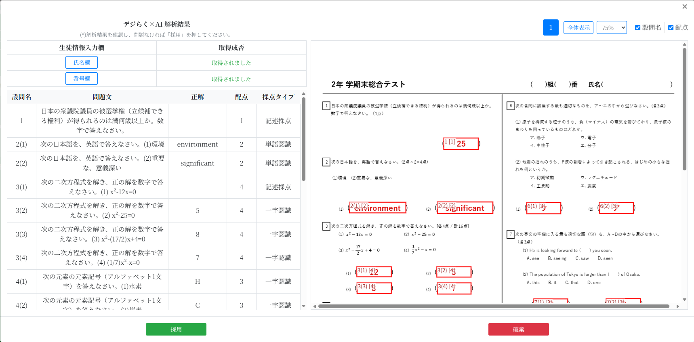This screenshot has height=342, width=694.
Task: Click 単語認識 type in row 2(1)
Action: (x=278, y=144)
